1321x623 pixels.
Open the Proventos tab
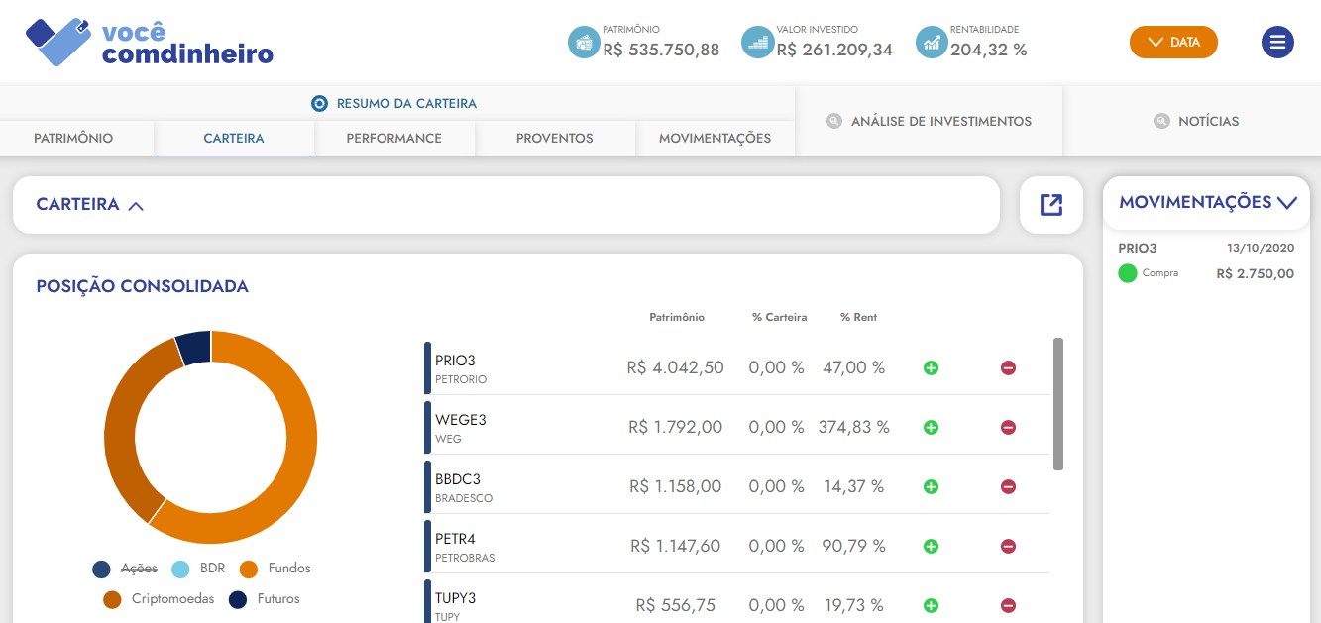coord(554,139)
